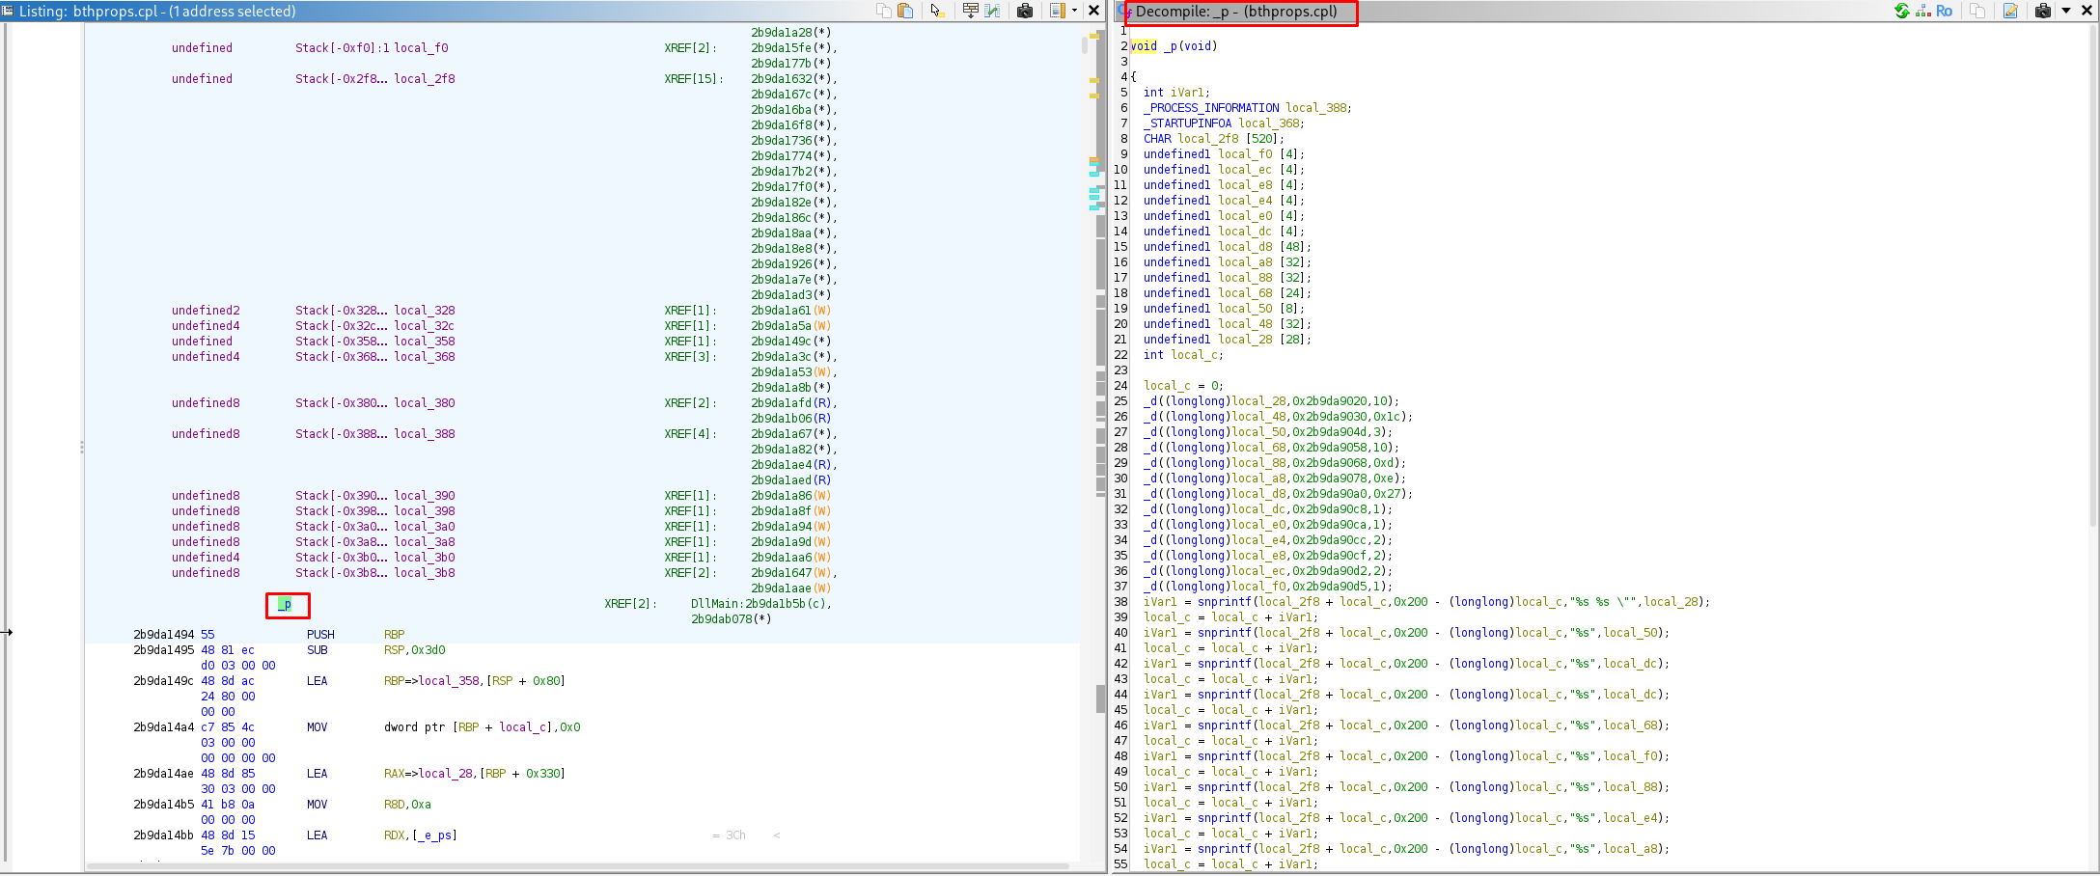The height and width of the screenshot is (876, 2100).
Task: Snapshot the decompiler with its camera icon
Action: (x=2042, y=10)
